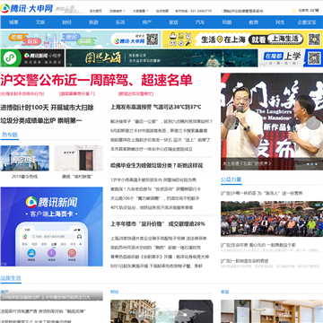Image resolution: width=323 pixels, height=323 pixels.
Task: Open the 生活在上海 yellow banner
Action: (x=242, y=39)
